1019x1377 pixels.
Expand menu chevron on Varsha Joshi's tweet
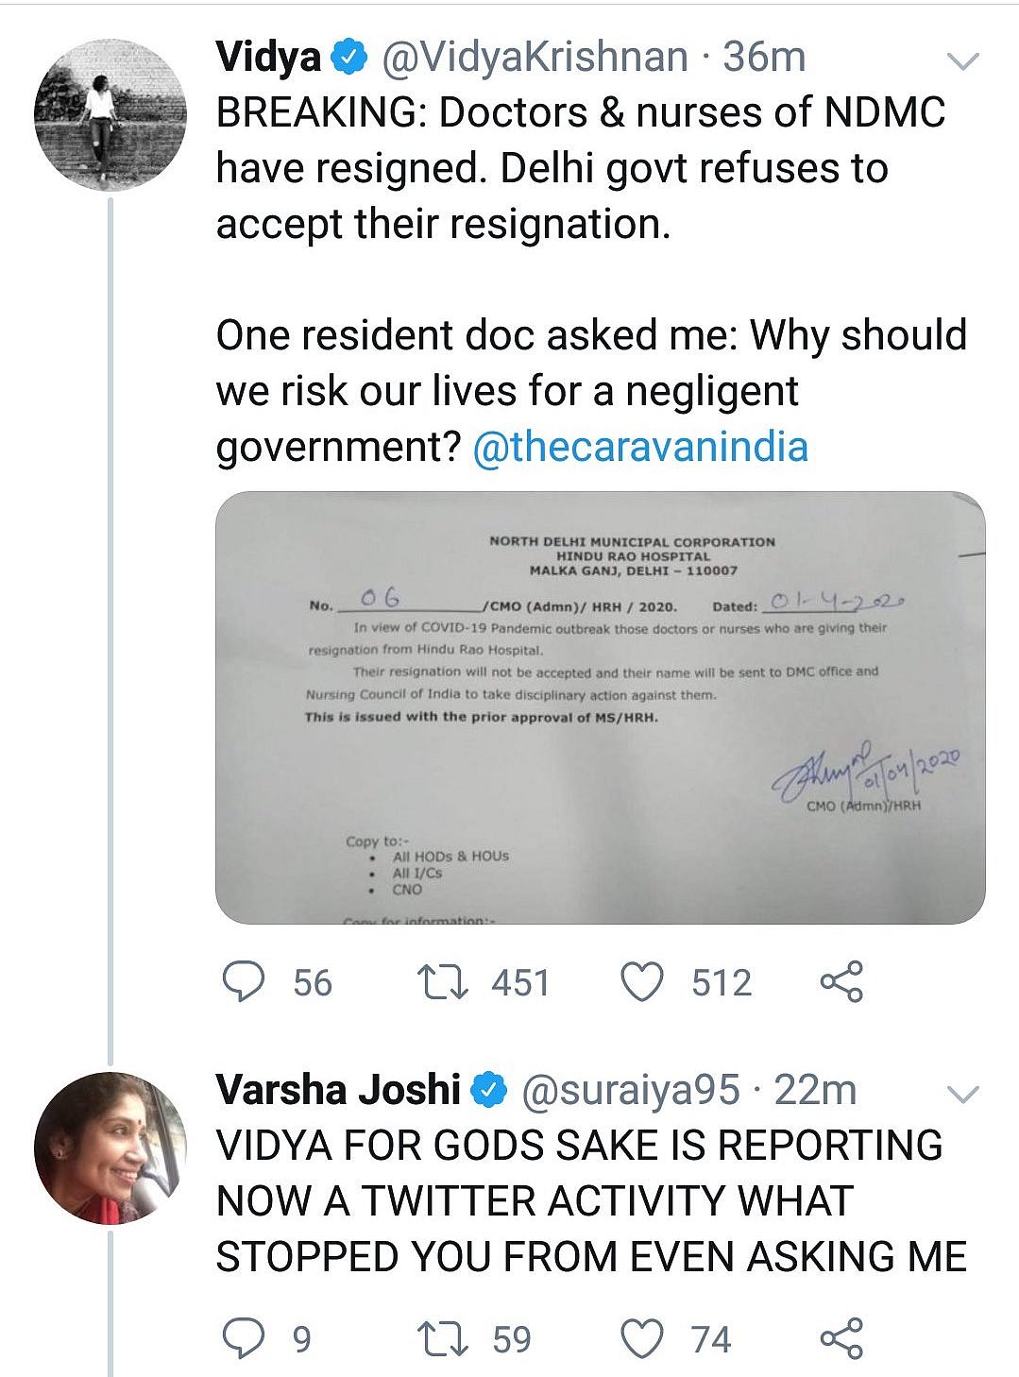coord(962,1095)
